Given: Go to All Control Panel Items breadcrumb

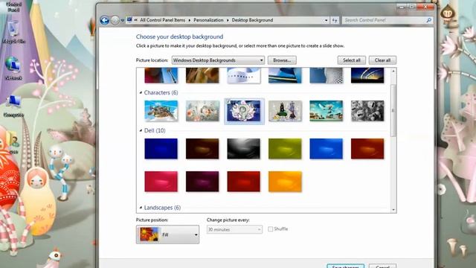Looking at the screenshot, I should [x=162, y=20].
